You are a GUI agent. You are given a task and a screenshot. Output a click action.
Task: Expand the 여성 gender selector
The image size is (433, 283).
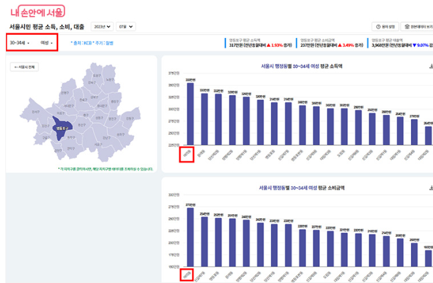(x=46, y=43)
